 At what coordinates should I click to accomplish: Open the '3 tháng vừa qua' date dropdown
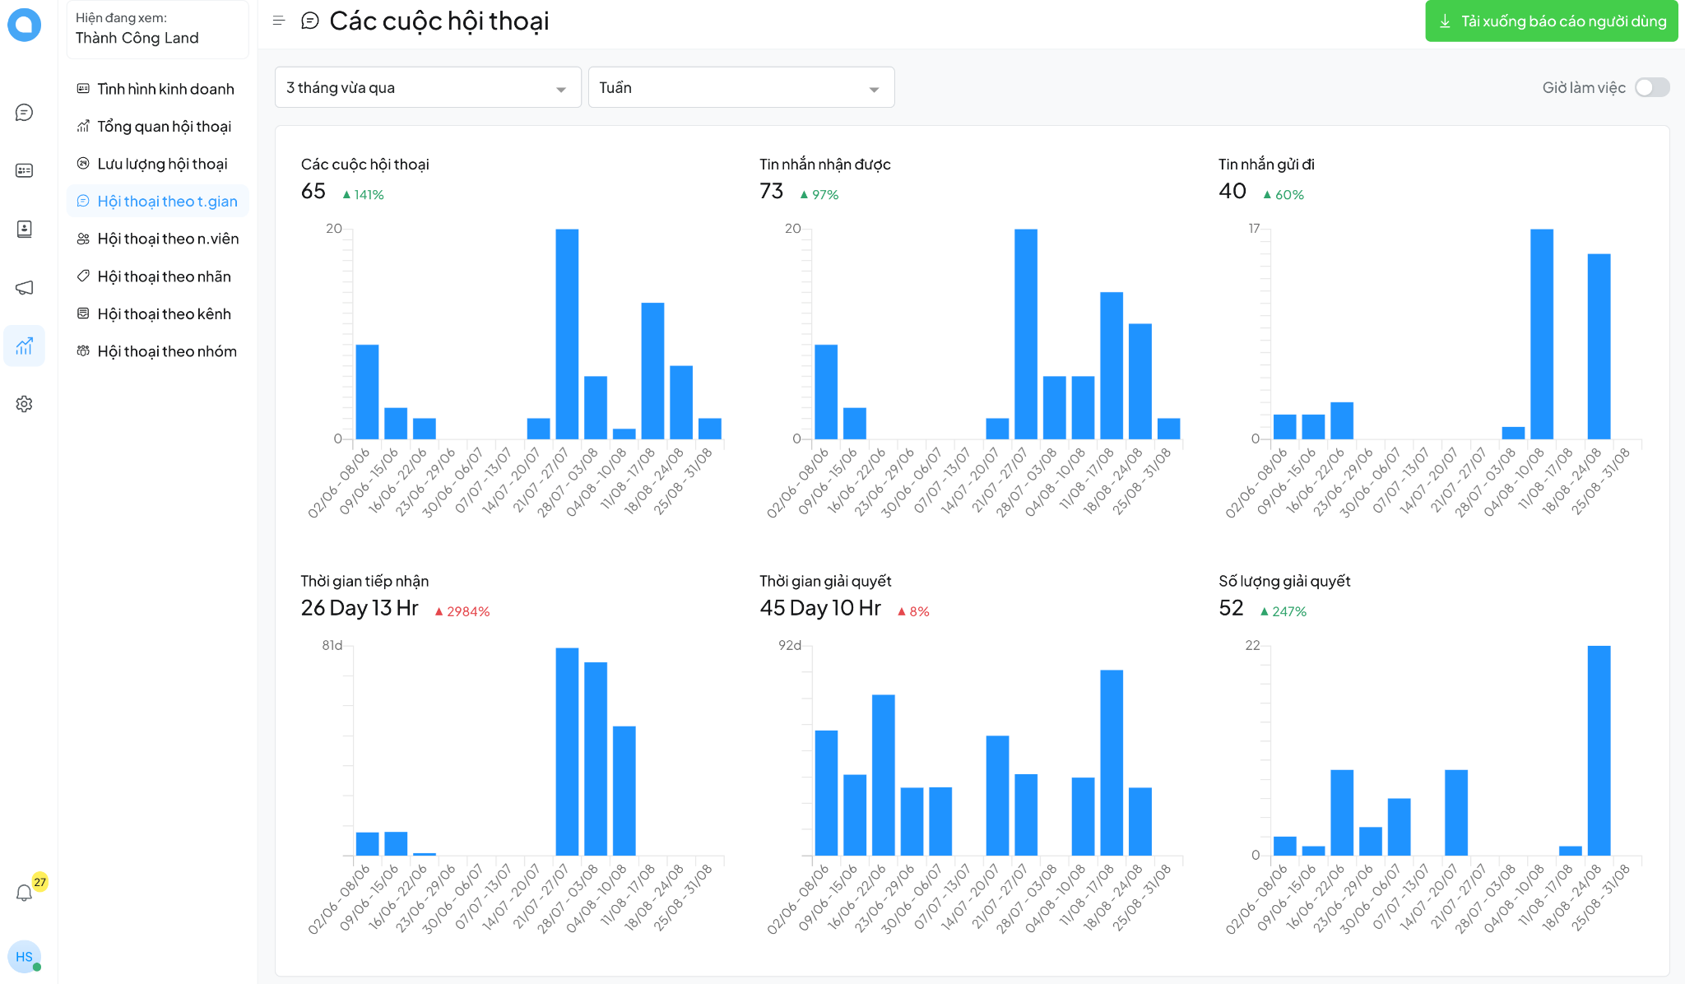427,87
